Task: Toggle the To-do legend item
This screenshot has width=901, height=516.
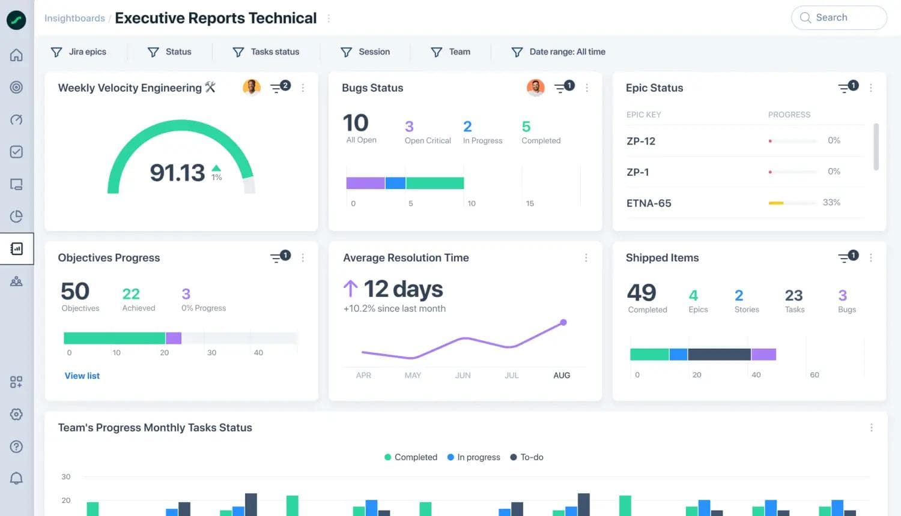Action: click(527, 457)
